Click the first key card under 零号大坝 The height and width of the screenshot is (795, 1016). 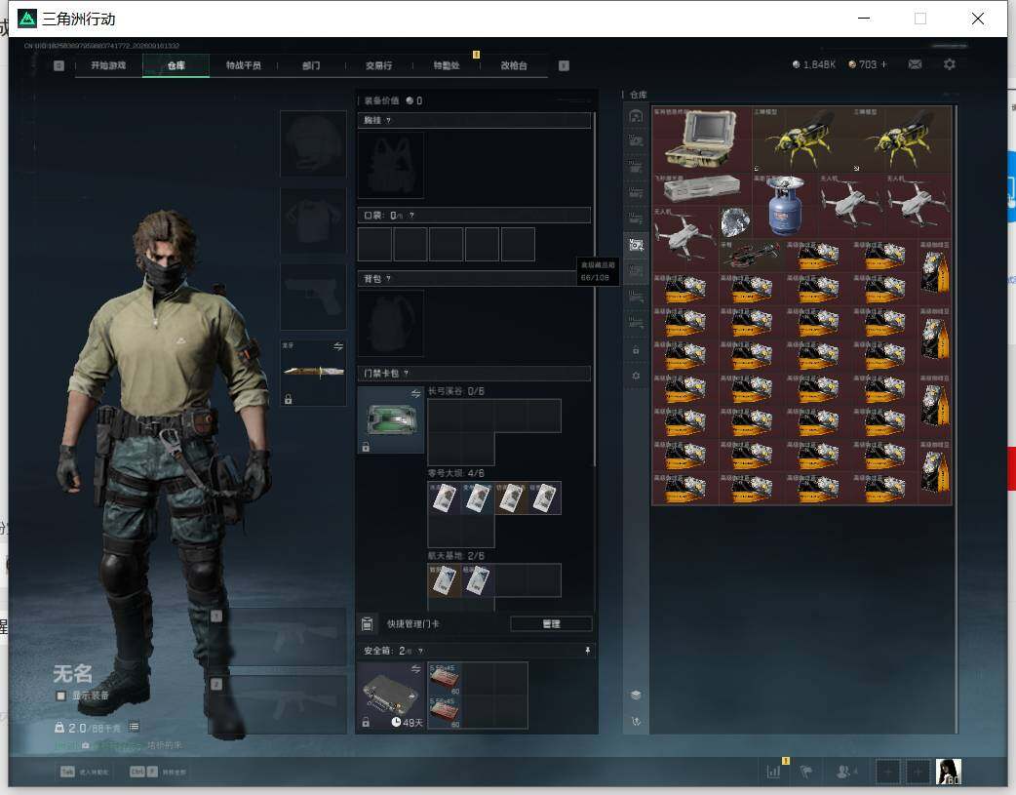tap(445, 498)
